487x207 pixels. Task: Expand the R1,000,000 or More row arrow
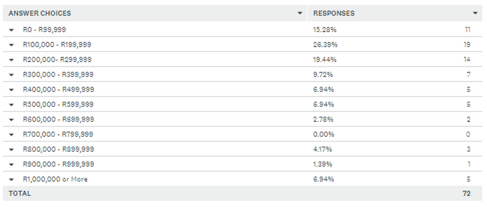point(11,180)
